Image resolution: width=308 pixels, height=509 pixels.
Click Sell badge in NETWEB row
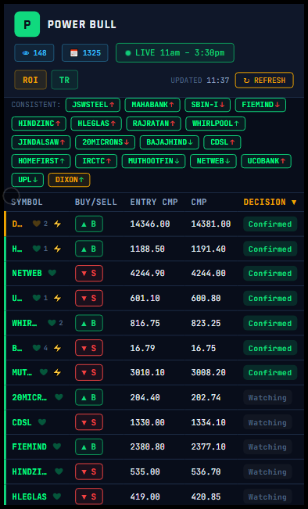pos(89,274)
